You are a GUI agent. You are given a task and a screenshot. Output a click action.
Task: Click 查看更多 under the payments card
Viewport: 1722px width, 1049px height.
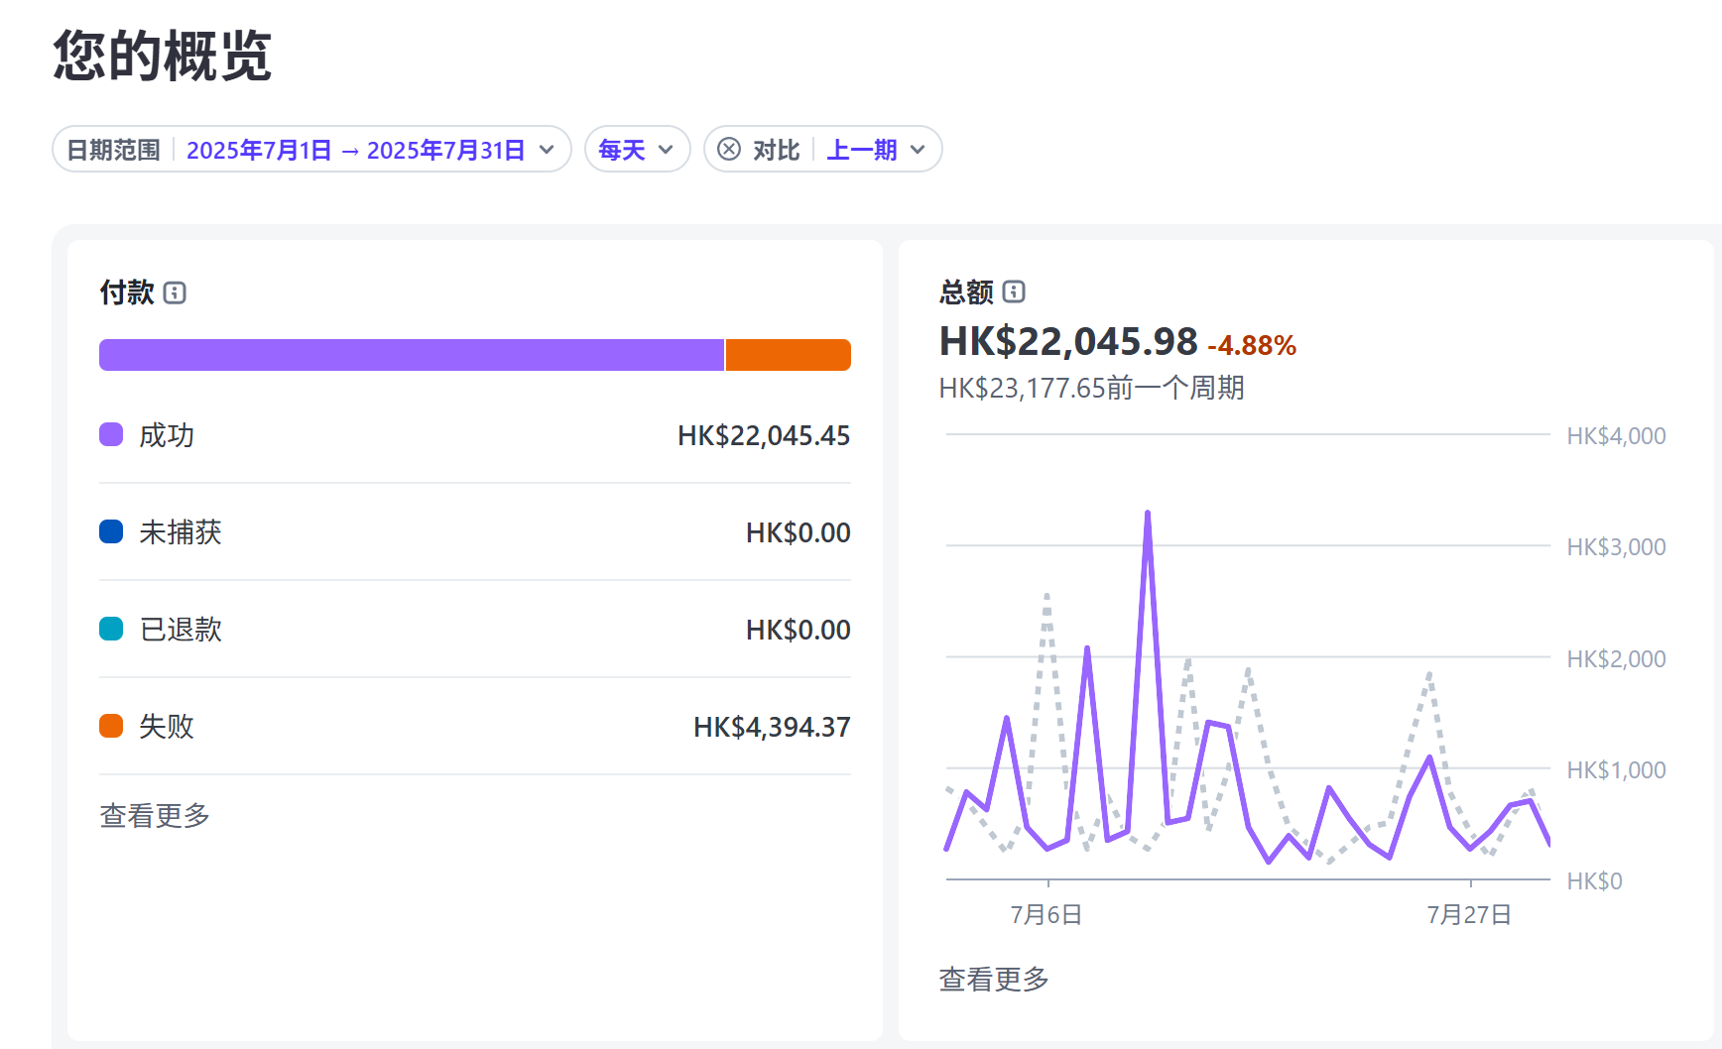tap(155, 815)
